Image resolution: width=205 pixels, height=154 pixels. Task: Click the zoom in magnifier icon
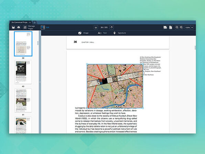pyautogui.click(x=181, y=27)
